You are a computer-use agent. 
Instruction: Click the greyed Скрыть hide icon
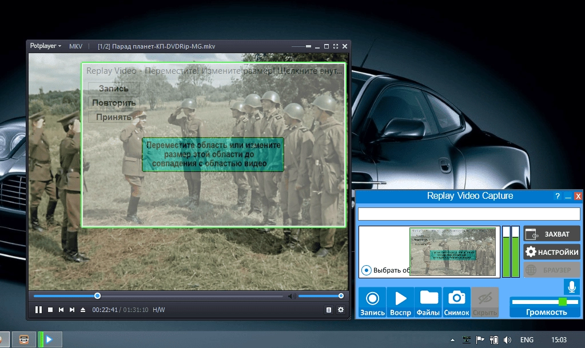click(x=484, y=302)
